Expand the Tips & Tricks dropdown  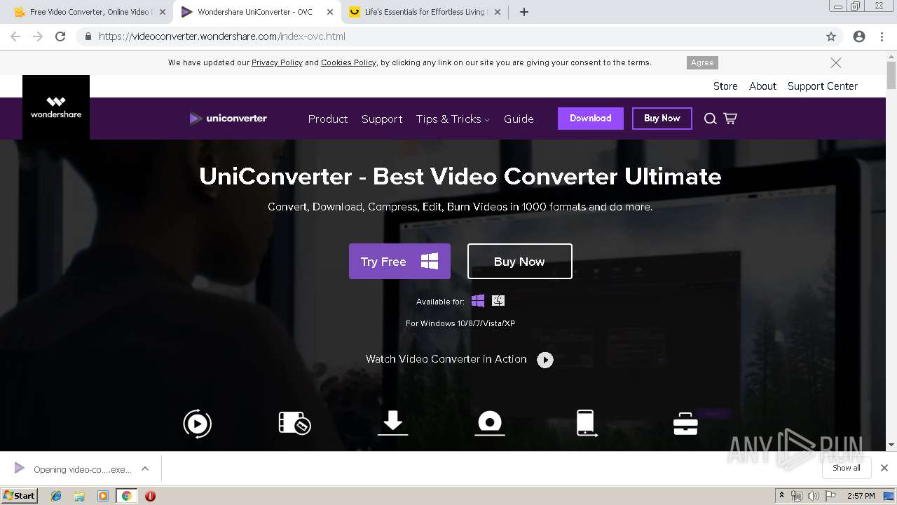(x=453, y=119)
